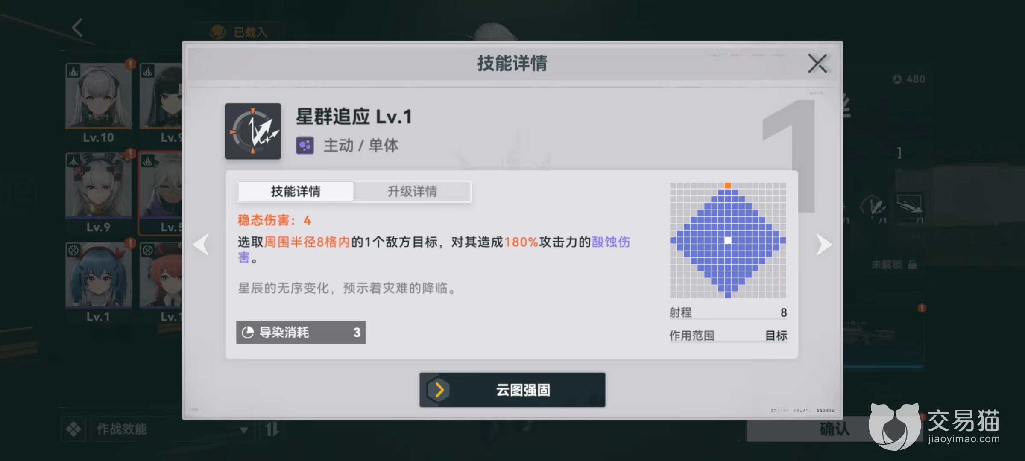Click the 导染消耗 cost clock icon

248,333
